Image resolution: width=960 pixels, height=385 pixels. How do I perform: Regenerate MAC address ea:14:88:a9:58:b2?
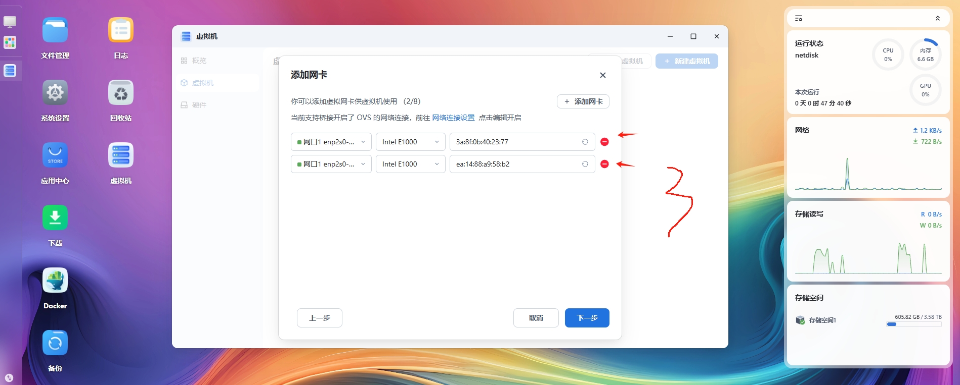(x=585, y=164)
